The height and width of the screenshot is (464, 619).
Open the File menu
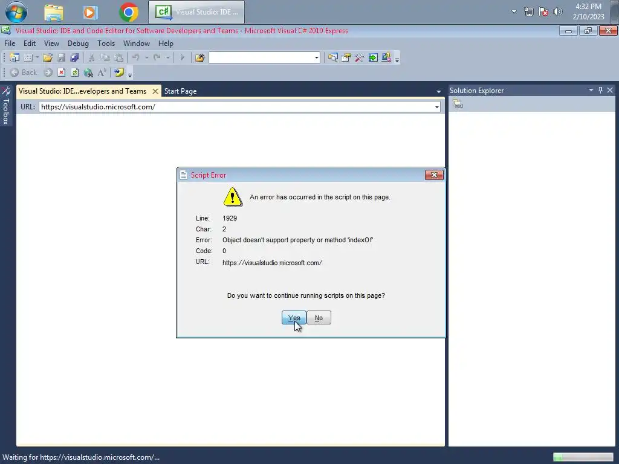click(10, 43)
